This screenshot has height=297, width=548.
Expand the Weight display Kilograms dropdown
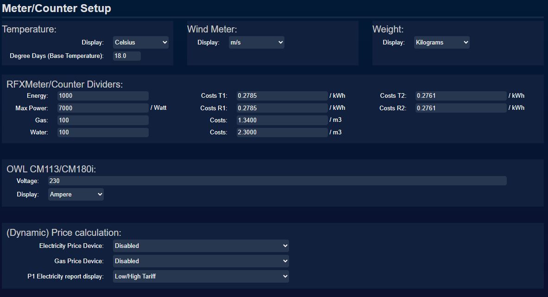(441, 42)
